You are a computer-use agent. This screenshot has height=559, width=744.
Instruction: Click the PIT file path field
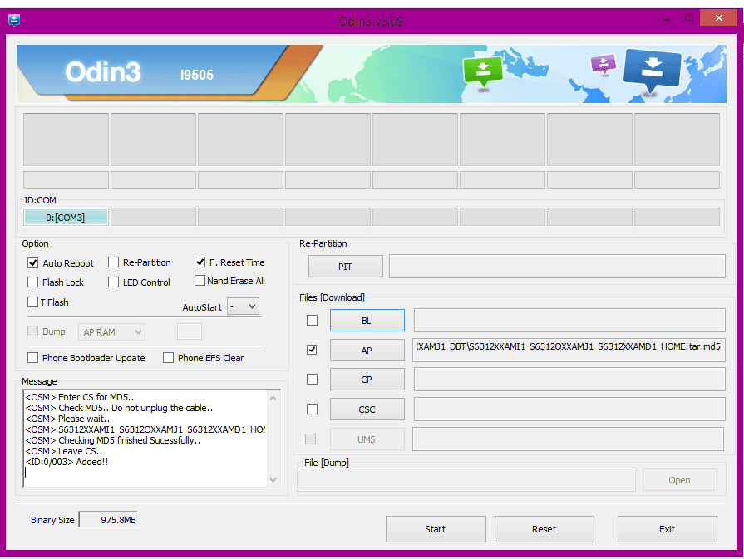(x=557, y=266)
